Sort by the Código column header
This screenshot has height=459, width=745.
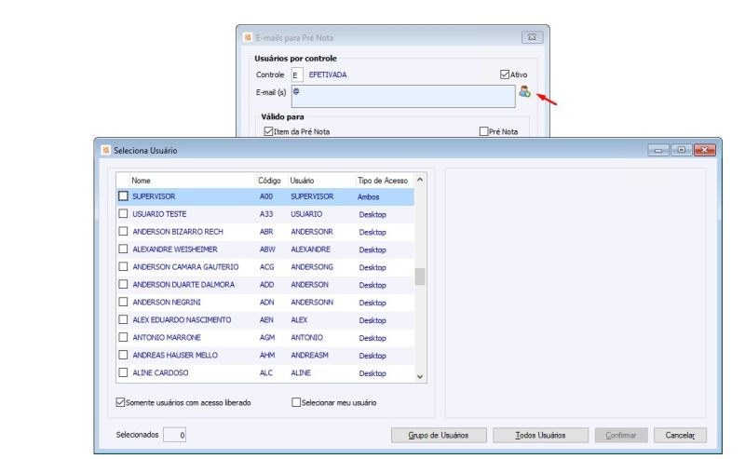[x=272, y=180]
